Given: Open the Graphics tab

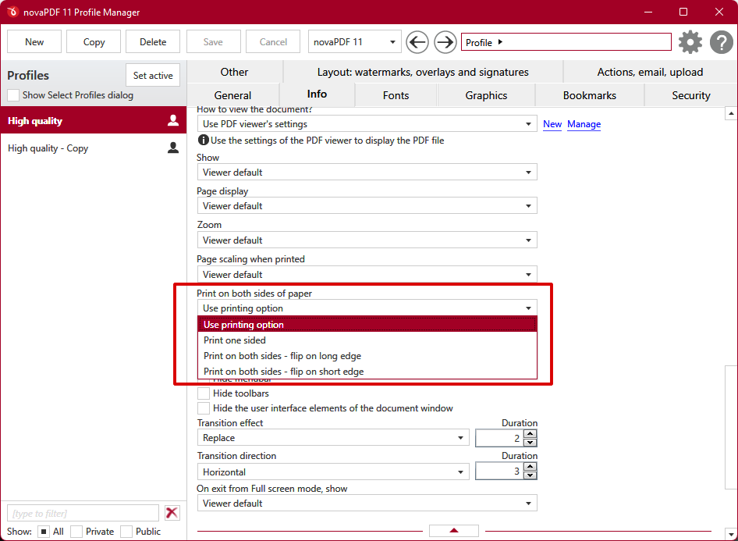Looking at the screenshot, I should 486,95.
